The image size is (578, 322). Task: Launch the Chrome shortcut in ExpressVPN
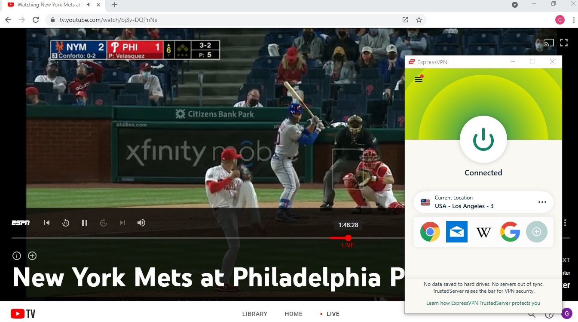click(430, 232)
